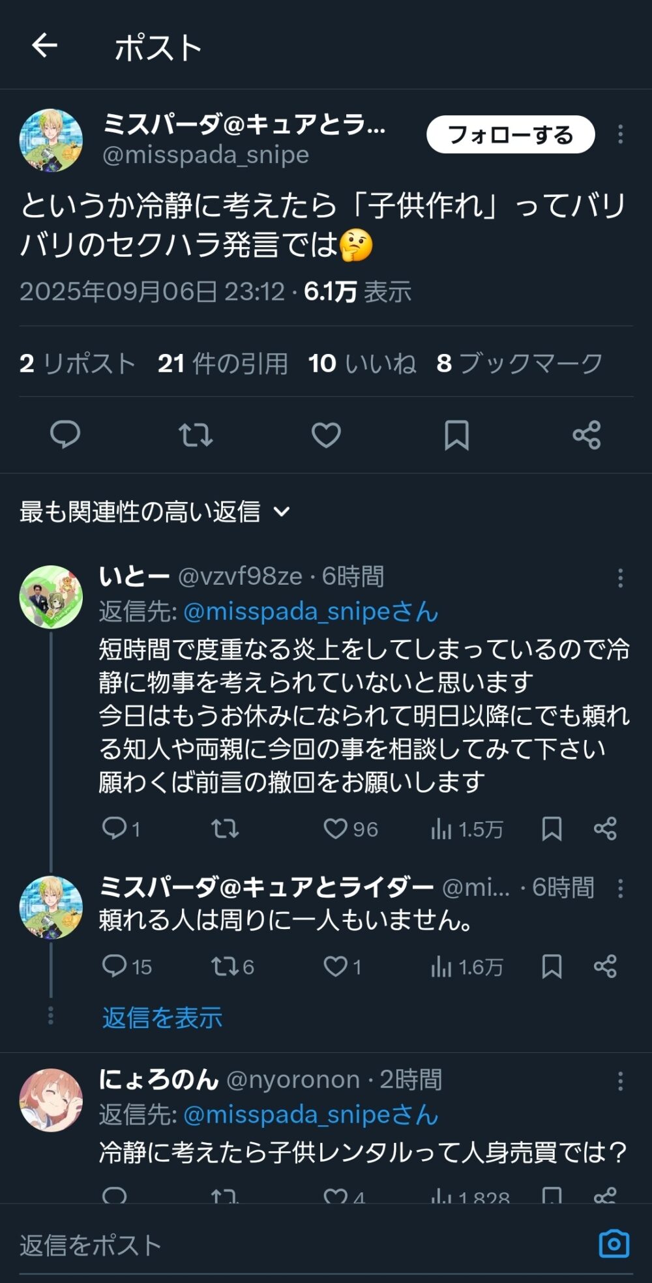Viewport: 652px width, 1283px height.
Task: Bookmark the main post
Action: [456, 435]
